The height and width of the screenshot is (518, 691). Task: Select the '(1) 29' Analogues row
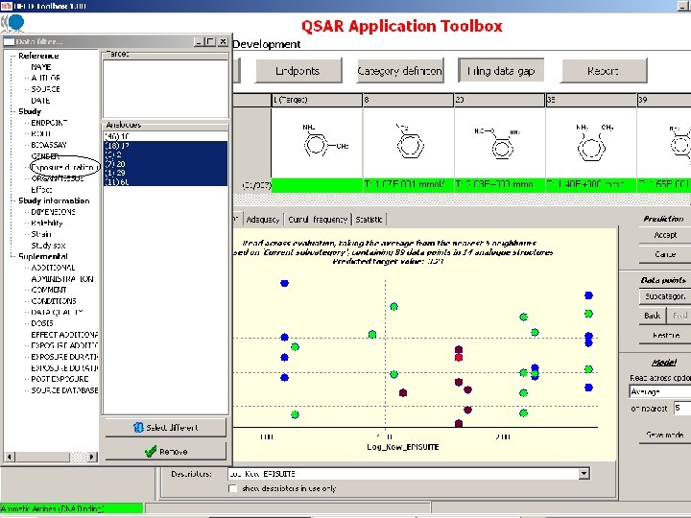[165, 173]
